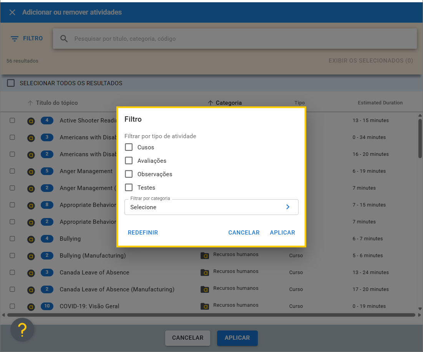Click the folder icon in the Canada Leave of Absence (Manufacturing) row
The image size is (423, 352).
tap(205, 289)
